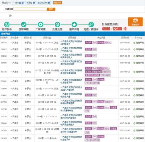This screenshot has height=142, width=145.
Task: Remove the 一汽丰田 filter tag
Action: tap(22, 3)
